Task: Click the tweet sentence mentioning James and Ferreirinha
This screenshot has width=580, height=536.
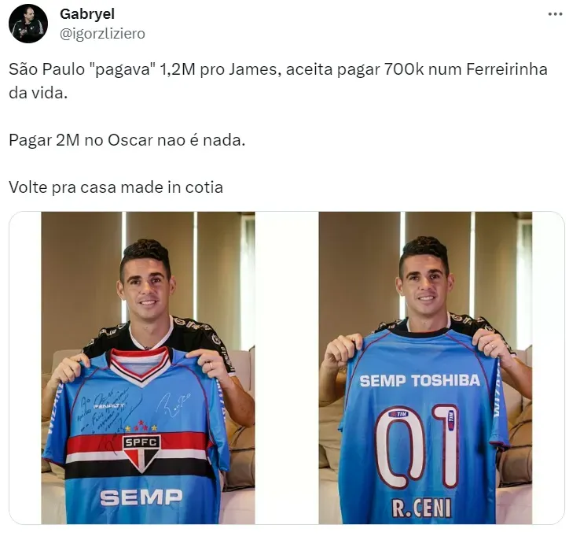Action: (277, 81)
